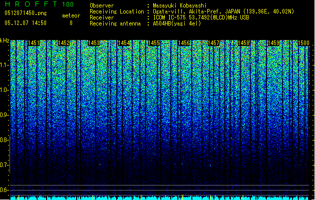Screen dimensions: 315x200
Task: Click the kHz axis unit label
Action: click(x=5, y=40)
